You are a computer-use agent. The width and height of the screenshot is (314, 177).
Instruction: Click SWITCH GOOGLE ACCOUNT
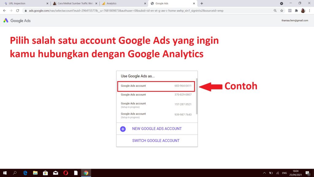point(156,141)
